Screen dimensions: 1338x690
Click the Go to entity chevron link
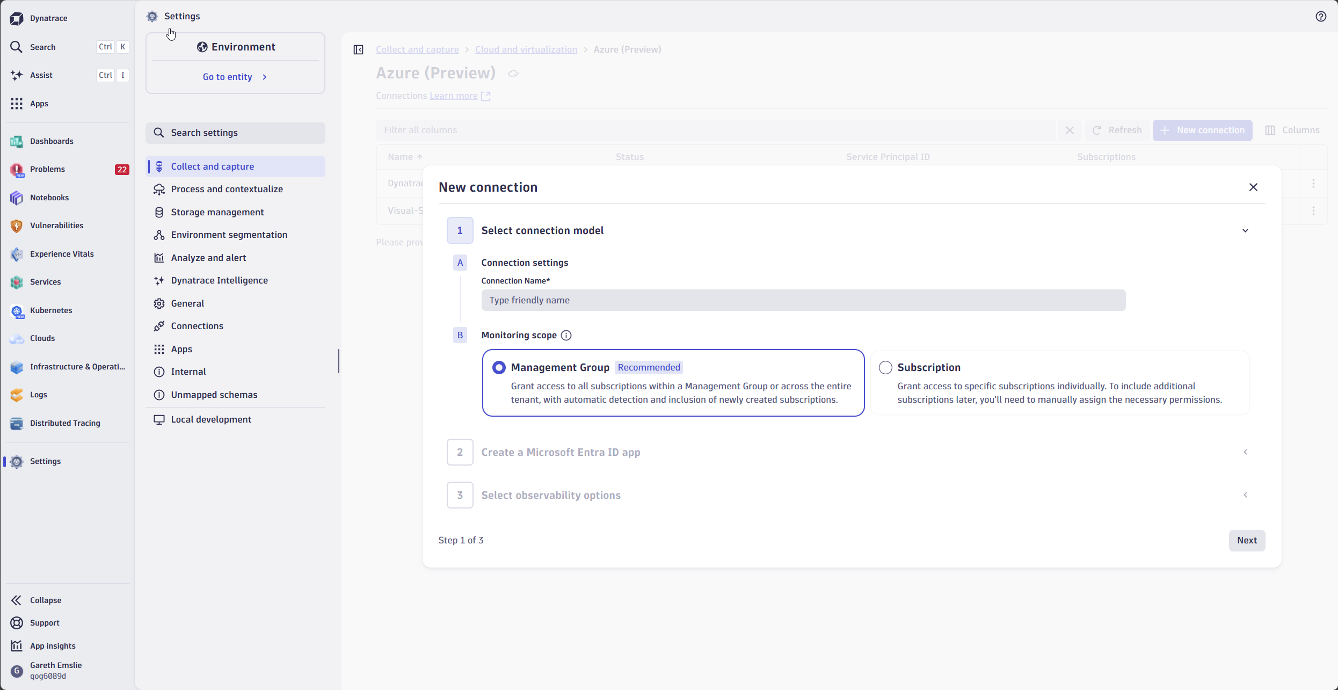tap(235, 77)
